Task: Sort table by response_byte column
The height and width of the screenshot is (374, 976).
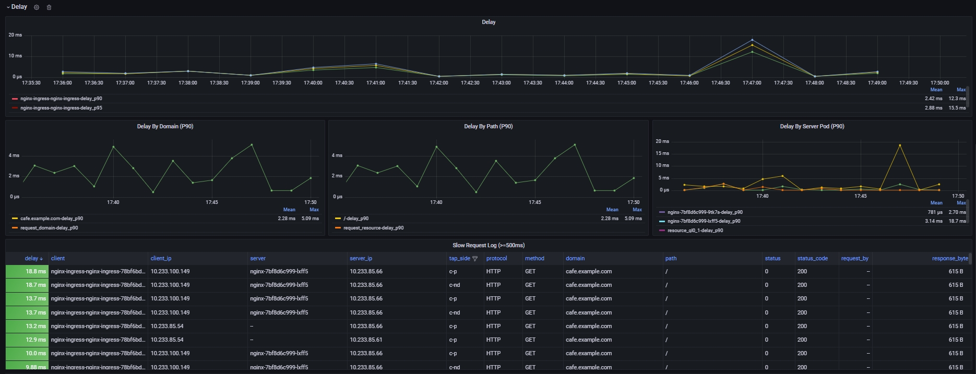Action: pyautogui.click(x=950, y=259)
